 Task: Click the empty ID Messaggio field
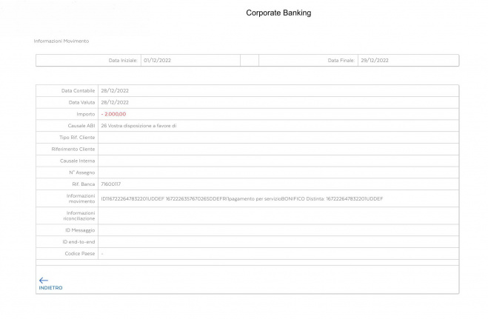tap(278, 230)
